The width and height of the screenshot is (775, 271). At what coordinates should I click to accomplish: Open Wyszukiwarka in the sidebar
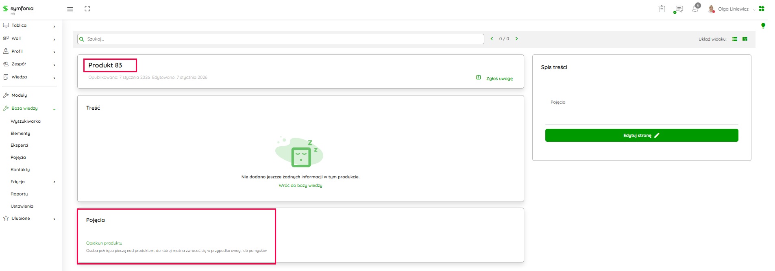pos(26,121)
